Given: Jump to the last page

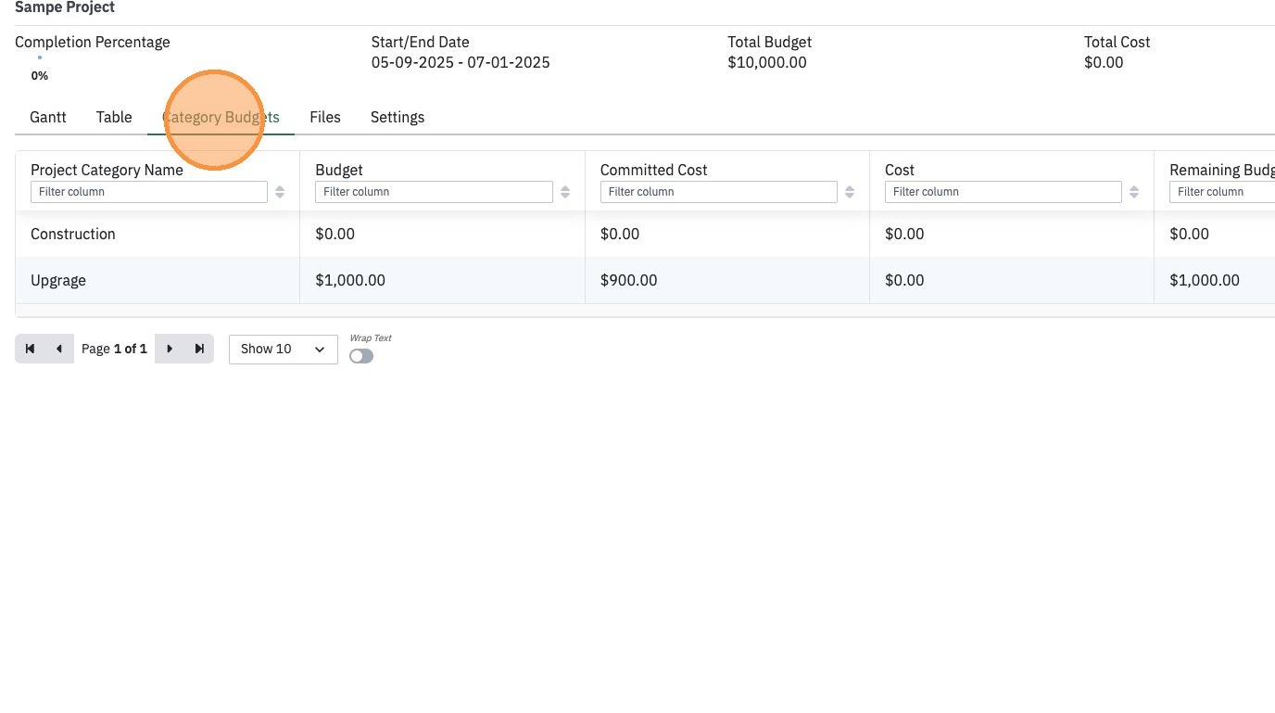Looking at the screenshot, I should 199,349.
